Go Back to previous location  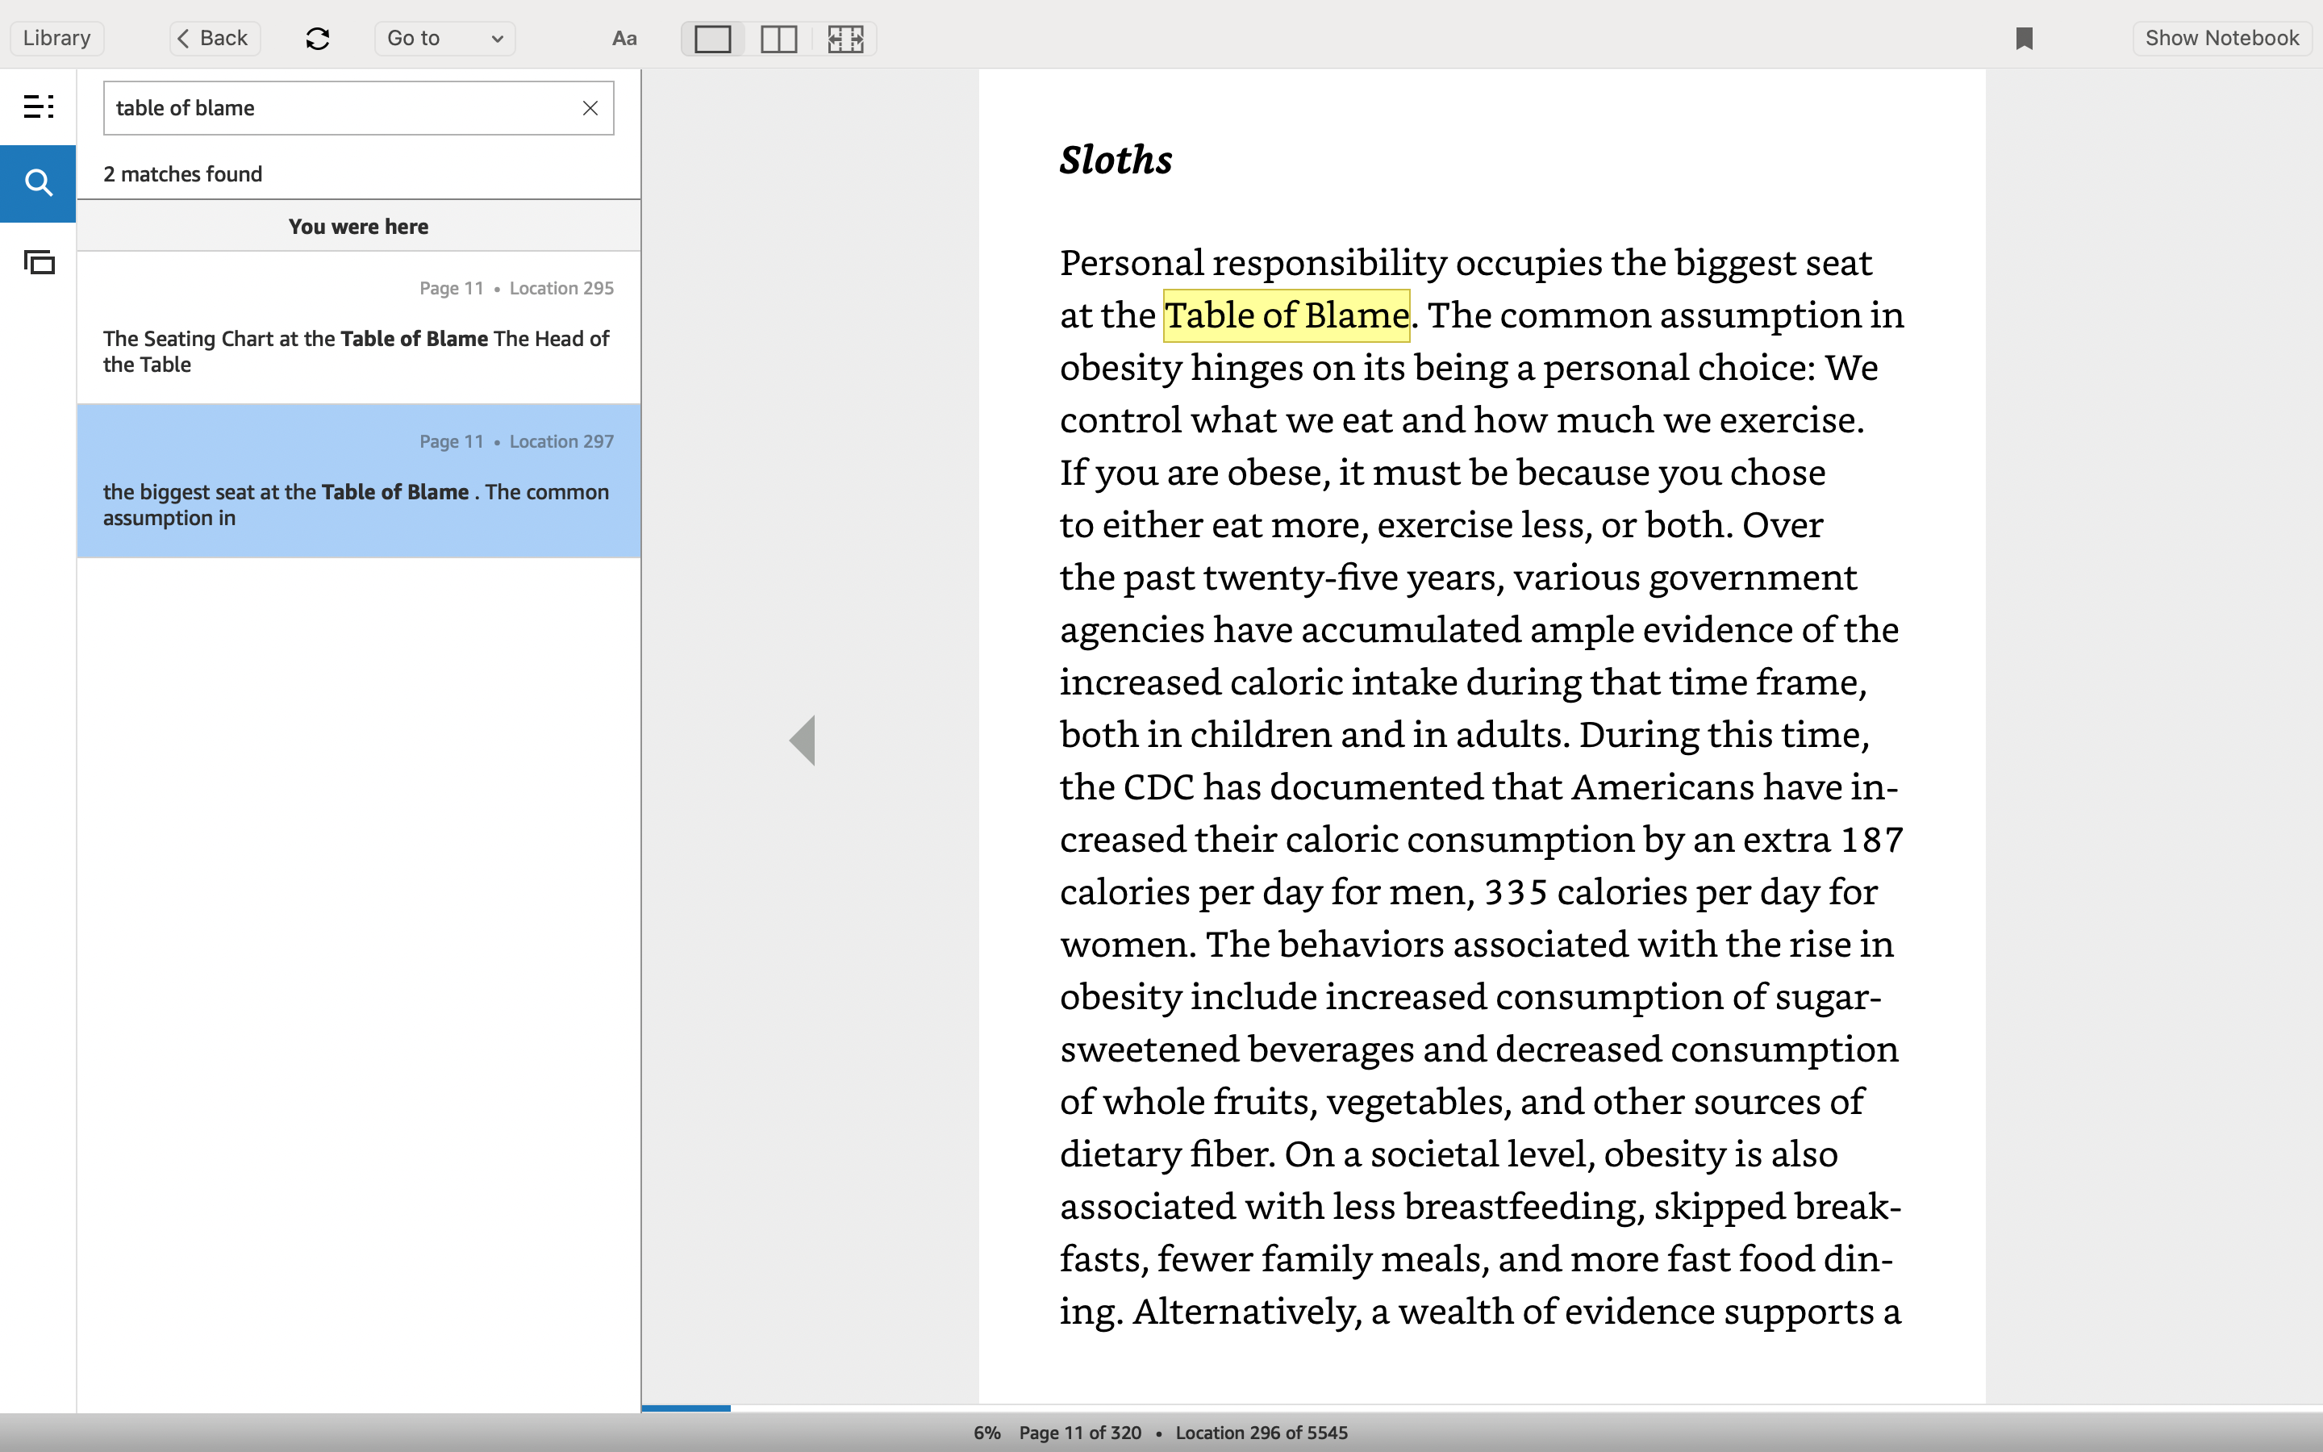coord(214,39)
